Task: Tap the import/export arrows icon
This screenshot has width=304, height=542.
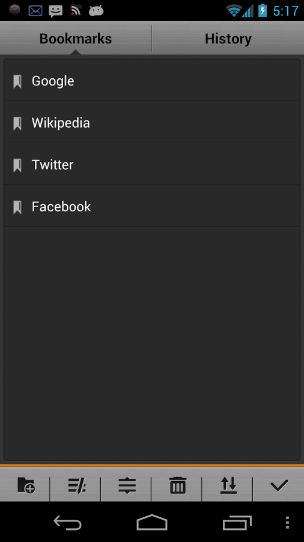Action: [228, 485]
